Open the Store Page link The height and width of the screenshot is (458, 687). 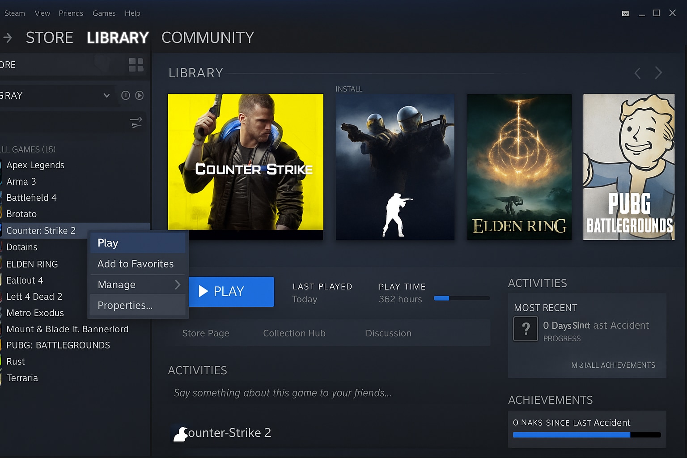206,333
